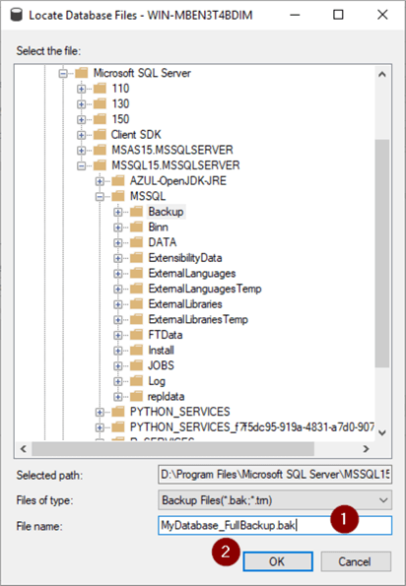Select the Client SDK folder icon

click(100, 135)
